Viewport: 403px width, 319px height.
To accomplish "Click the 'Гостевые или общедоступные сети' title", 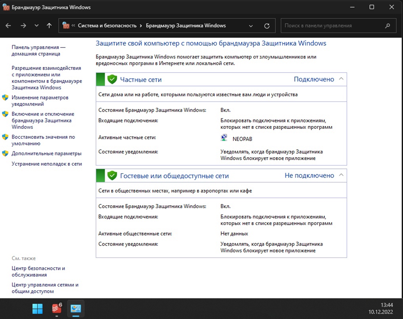I will (174, 176).
